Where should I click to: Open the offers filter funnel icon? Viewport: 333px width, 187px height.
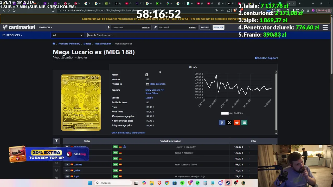(56, 141)
